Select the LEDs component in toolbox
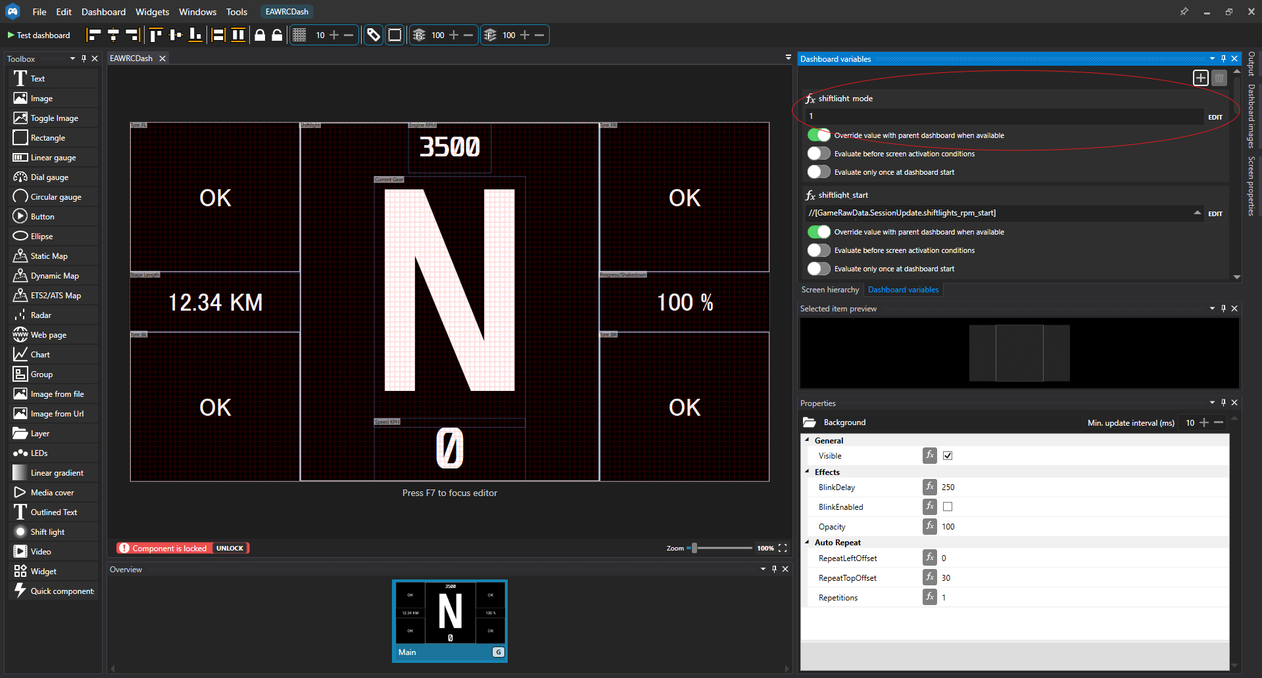 coord(55,453)
